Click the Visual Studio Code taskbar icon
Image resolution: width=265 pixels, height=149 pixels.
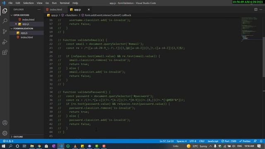61,146
